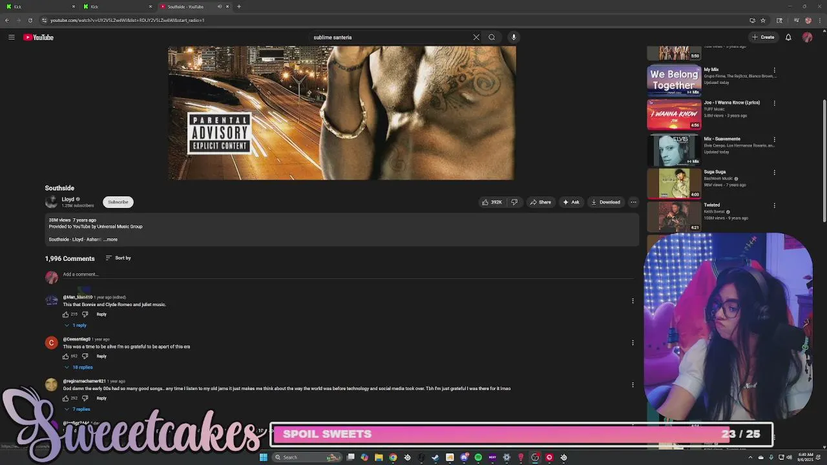Share the Southside video
827x465 pixels.
tap(541, 202)
